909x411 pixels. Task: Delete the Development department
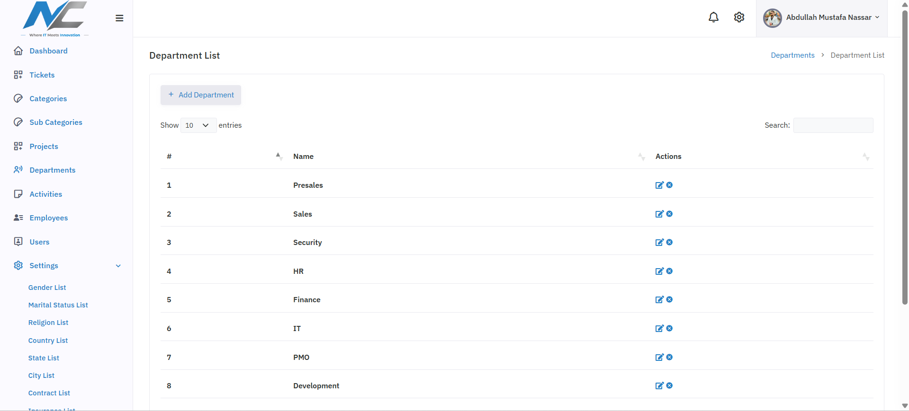tap(669, 385)
